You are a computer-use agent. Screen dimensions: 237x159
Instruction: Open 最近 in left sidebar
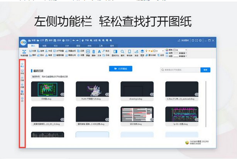point(22,65)
